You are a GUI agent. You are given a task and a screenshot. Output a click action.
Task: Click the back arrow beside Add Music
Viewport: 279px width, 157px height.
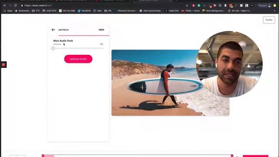[53, 30]
